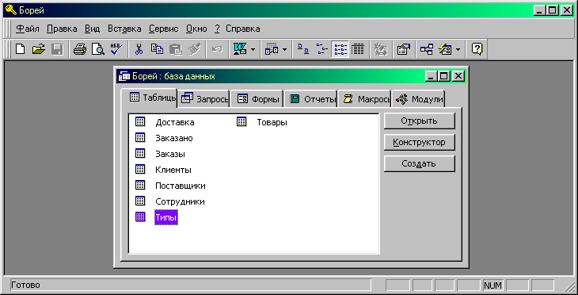Open the New Object dropdown arrow
This screenshot has height=295, width=578.
click(x=284, y=49)
